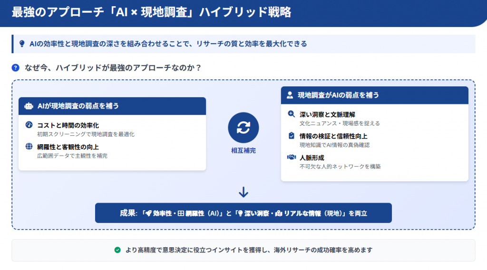Screen dimensions: 487x270
Task: Click the map pin icon before リアルな情報
Action: pyautogui.click(x=279, y=213)
